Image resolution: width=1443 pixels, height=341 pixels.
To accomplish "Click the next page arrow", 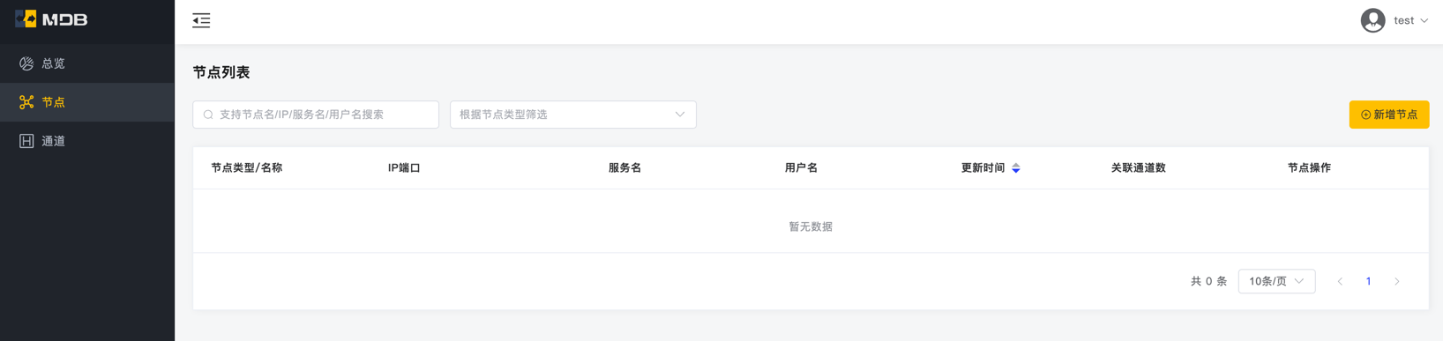I will tap(1397, 281).
